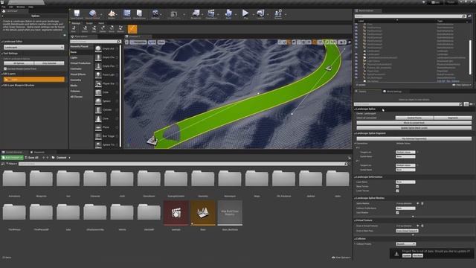This screenshot has height=268, width=476.
Task: Open the Landscape Editor landscape dropdown
Action: point(34,48)
